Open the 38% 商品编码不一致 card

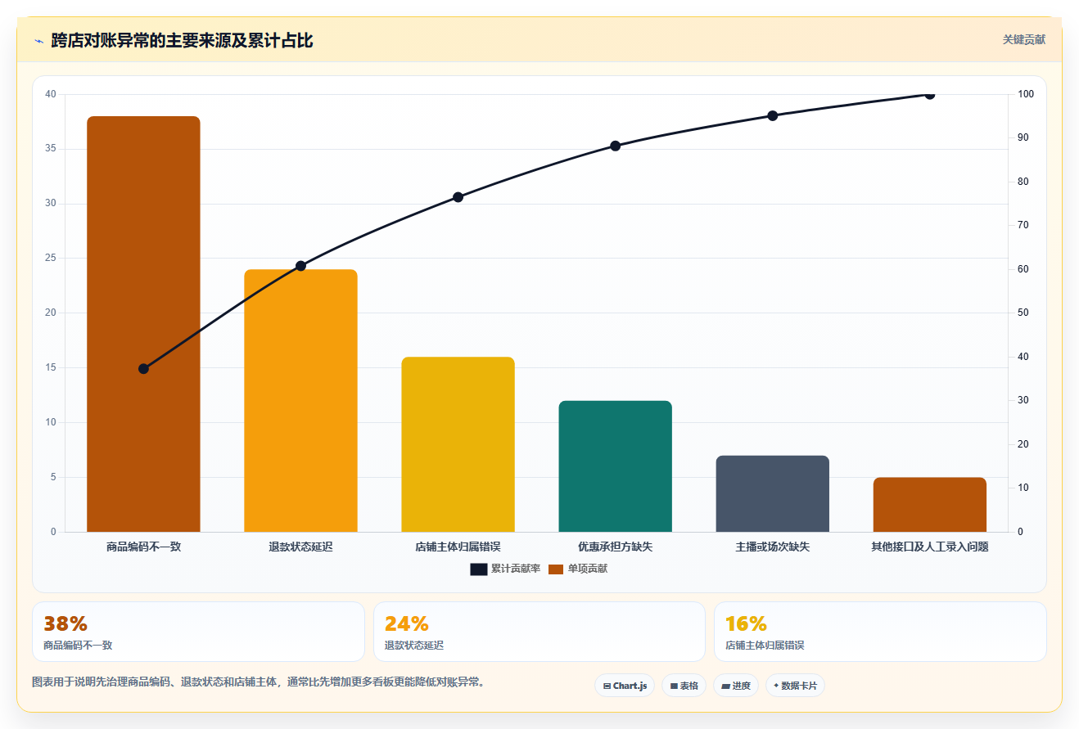click(198, 632)
